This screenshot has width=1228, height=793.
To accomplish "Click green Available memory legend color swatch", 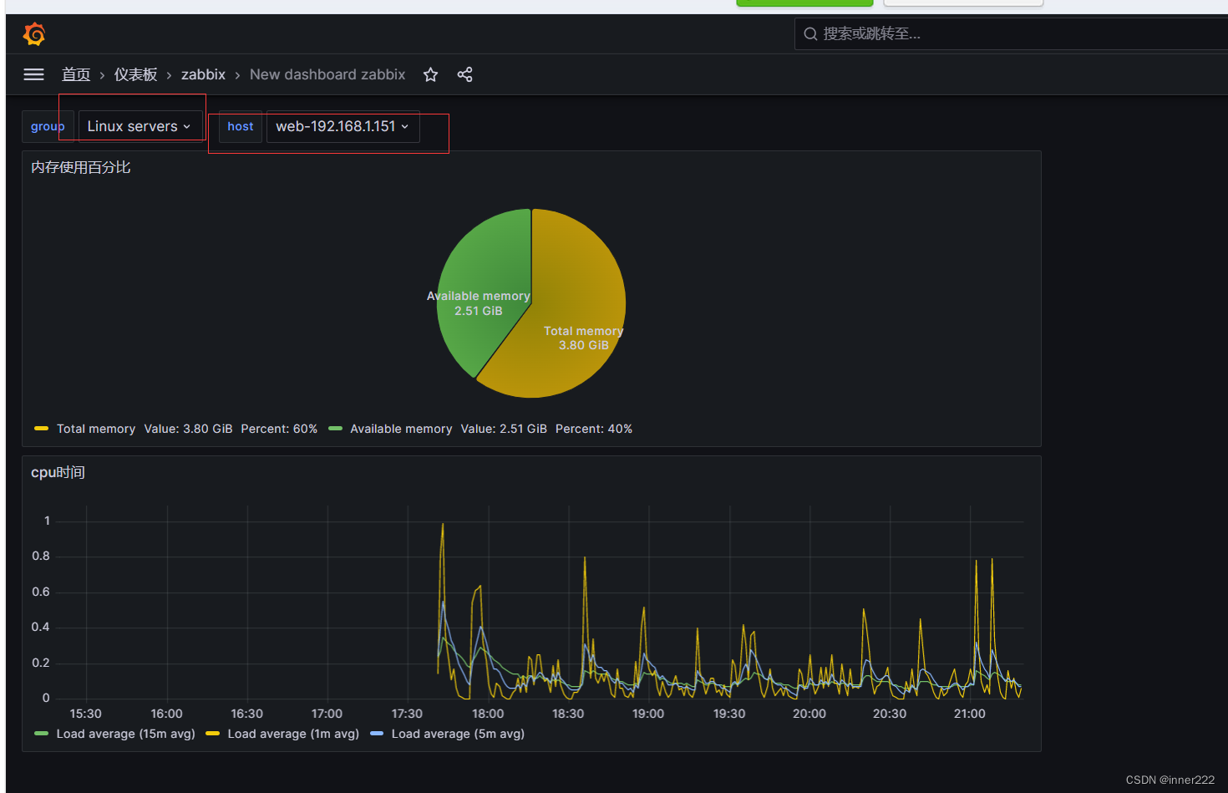I will click(x=335, y=429).
